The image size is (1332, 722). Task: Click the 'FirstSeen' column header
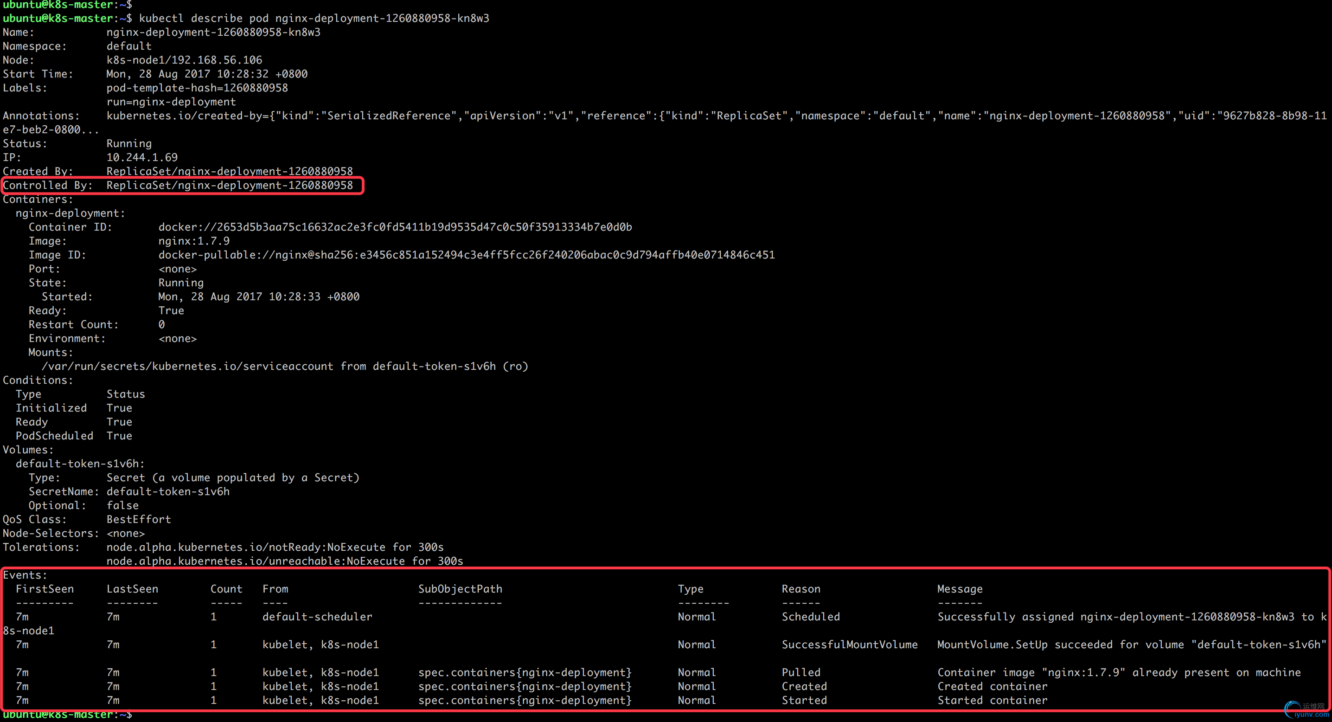click(45, 589)
